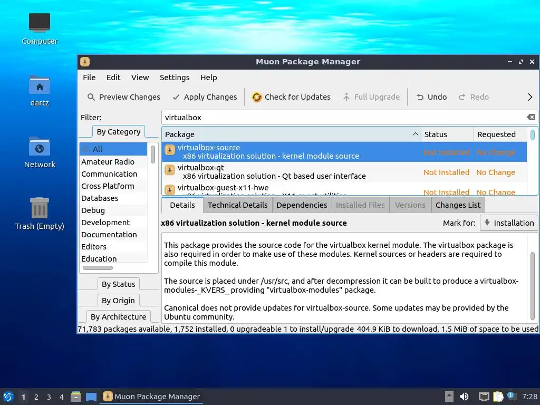Select the All category
This screenshot has width=540, height=405.
tap(114, 149)
